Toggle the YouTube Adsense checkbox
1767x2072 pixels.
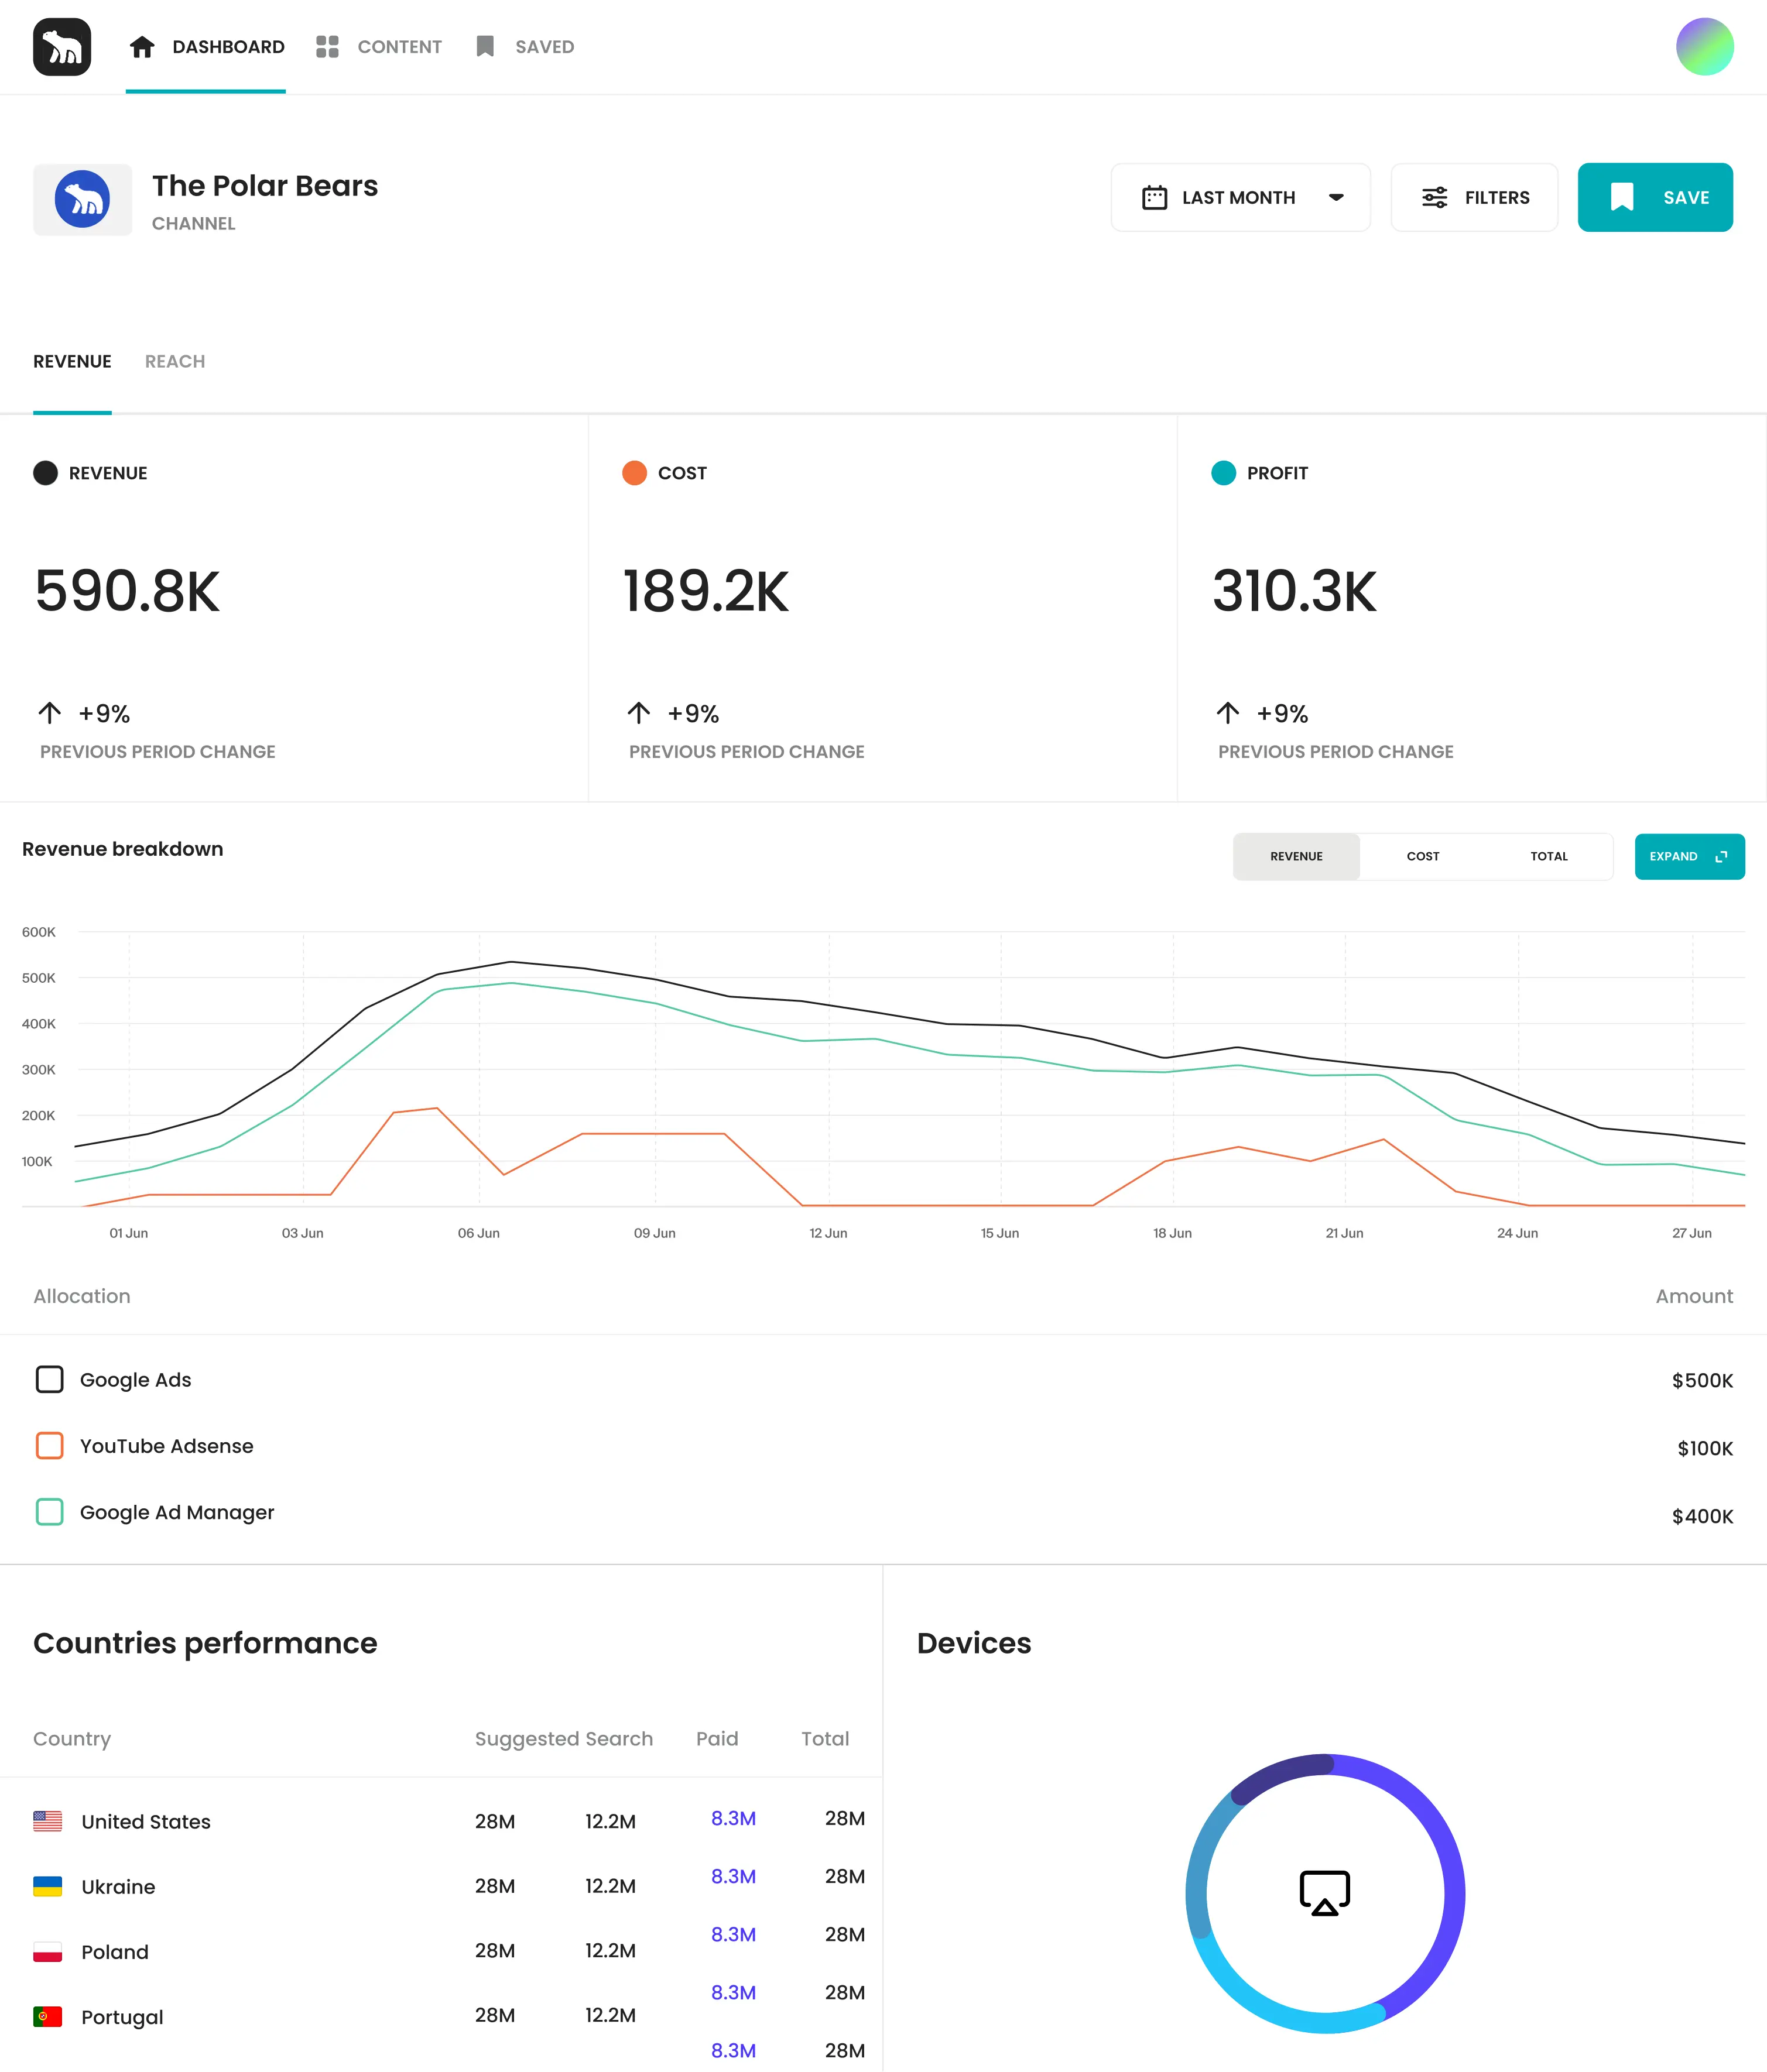(x=49, y=1446)
